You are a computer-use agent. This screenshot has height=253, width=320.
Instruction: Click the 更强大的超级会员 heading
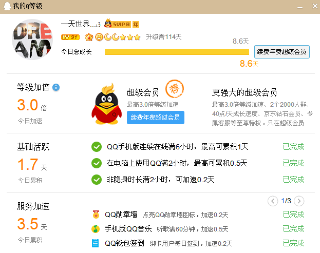click(x=244, y=92)
